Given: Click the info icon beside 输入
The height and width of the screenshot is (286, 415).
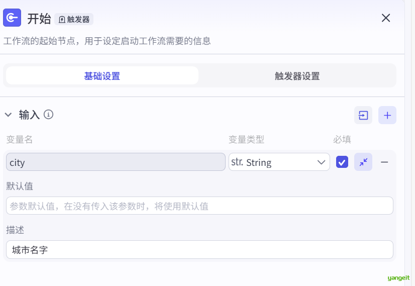Looking at the screenshot, I should click(x=49, y=115).
